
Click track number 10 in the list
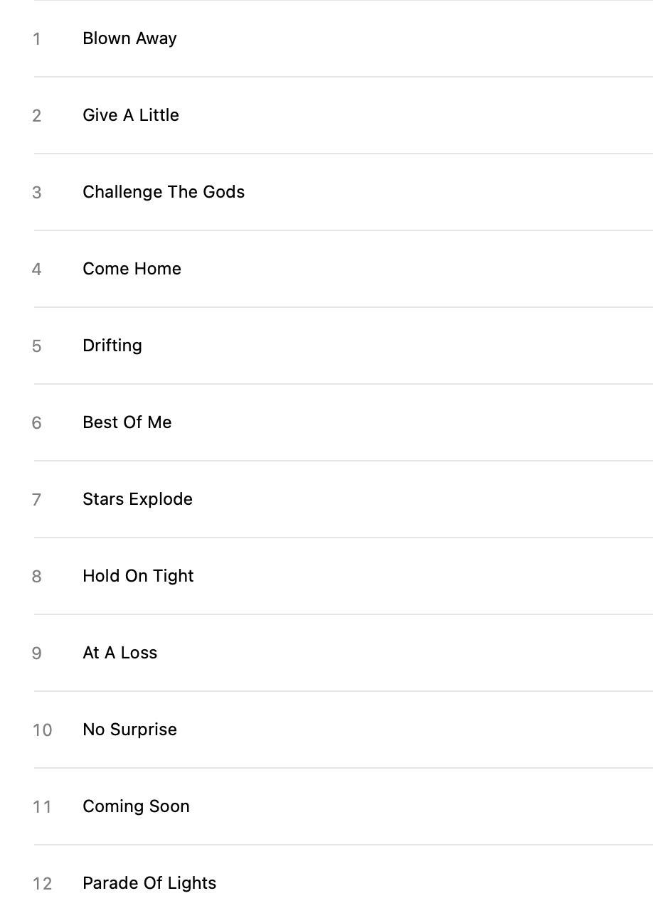42,730
